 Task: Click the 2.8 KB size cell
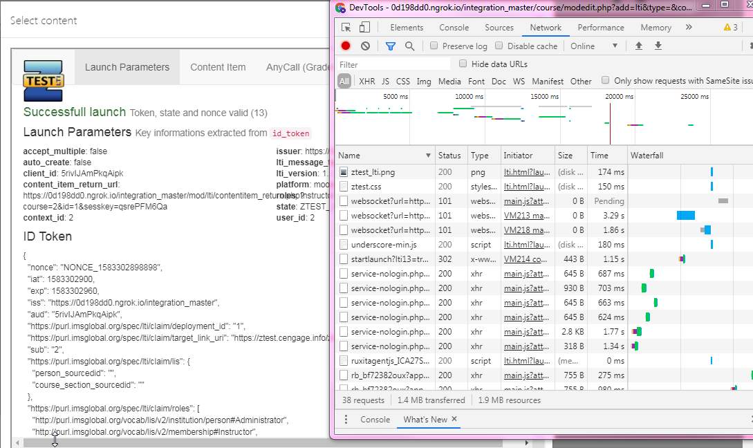[x=573, y=332]
